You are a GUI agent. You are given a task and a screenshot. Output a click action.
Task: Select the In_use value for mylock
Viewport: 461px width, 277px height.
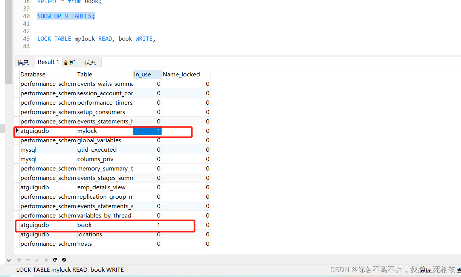[147, 131]
